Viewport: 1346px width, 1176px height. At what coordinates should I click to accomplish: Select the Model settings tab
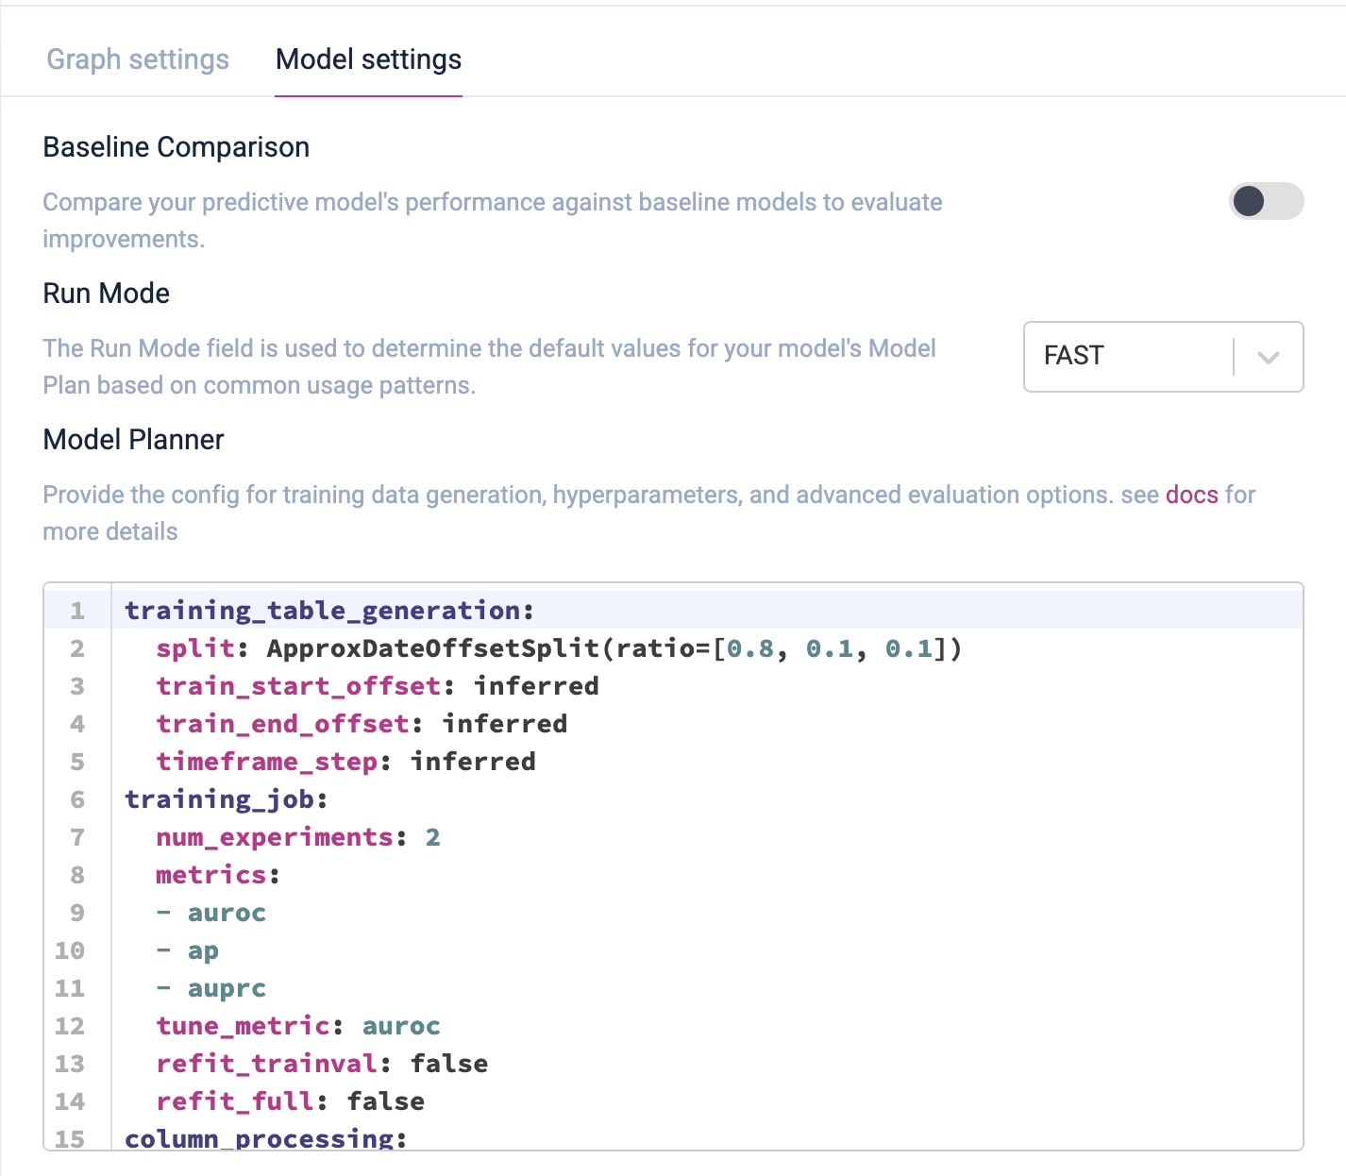pos(368,59)
